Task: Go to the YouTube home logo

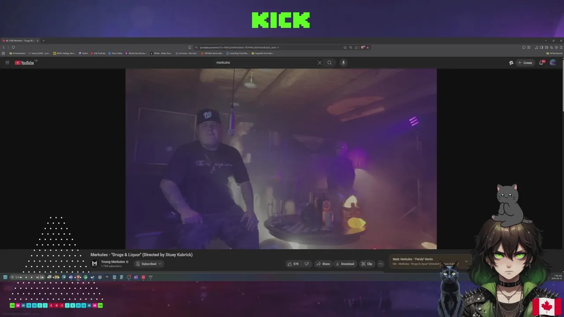Action: 25,63
